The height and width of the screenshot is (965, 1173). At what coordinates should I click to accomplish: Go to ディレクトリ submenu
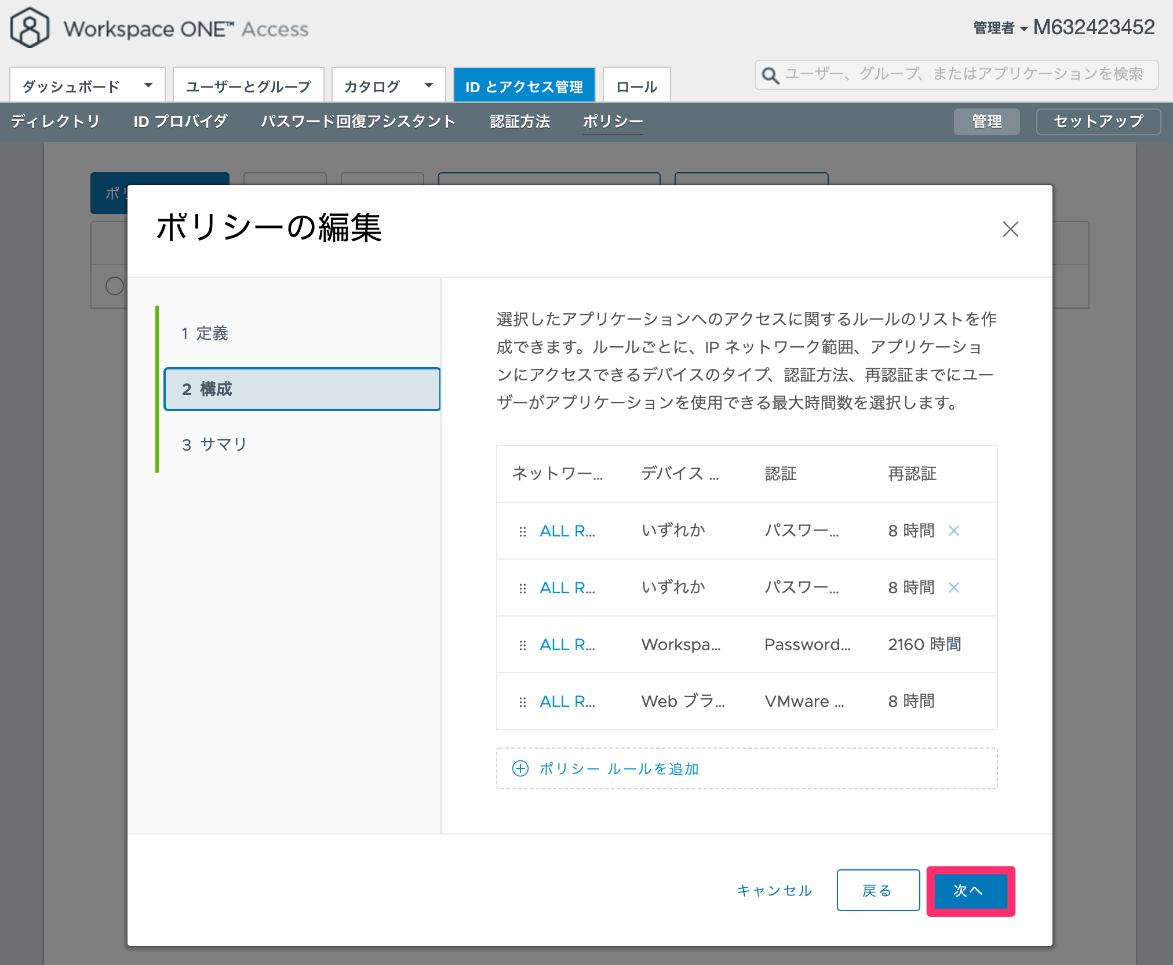(x=55, y=121)
